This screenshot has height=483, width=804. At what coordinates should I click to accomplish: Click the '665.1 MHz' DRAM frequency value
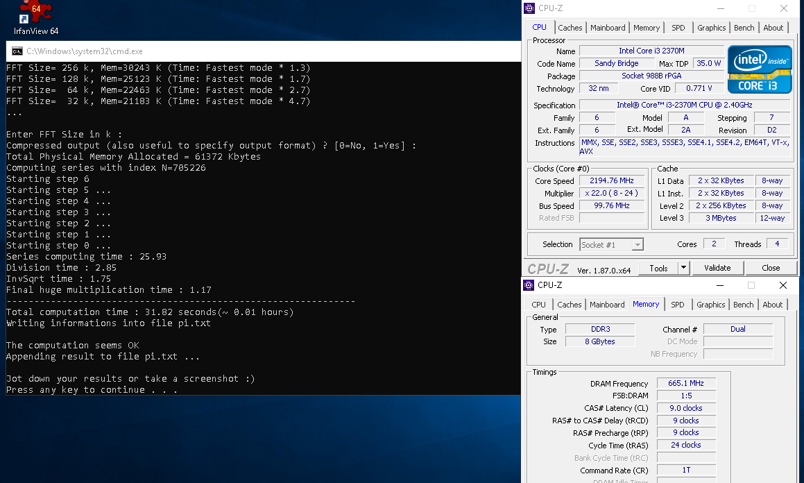click(x=686, y=383)
